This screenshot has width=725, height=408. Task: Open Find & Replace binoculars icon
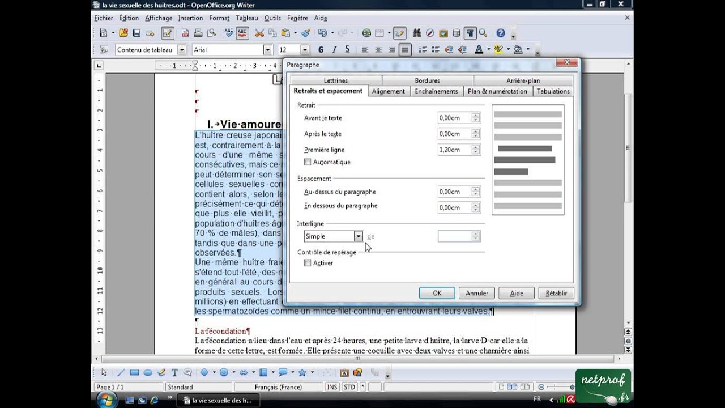click(x=417, y=33)
